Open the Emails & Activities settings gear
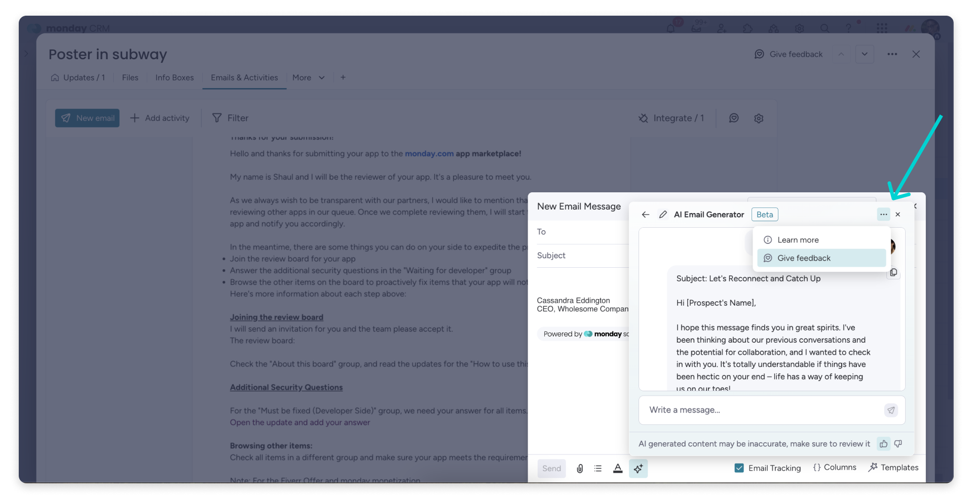 tap(759, 118)
